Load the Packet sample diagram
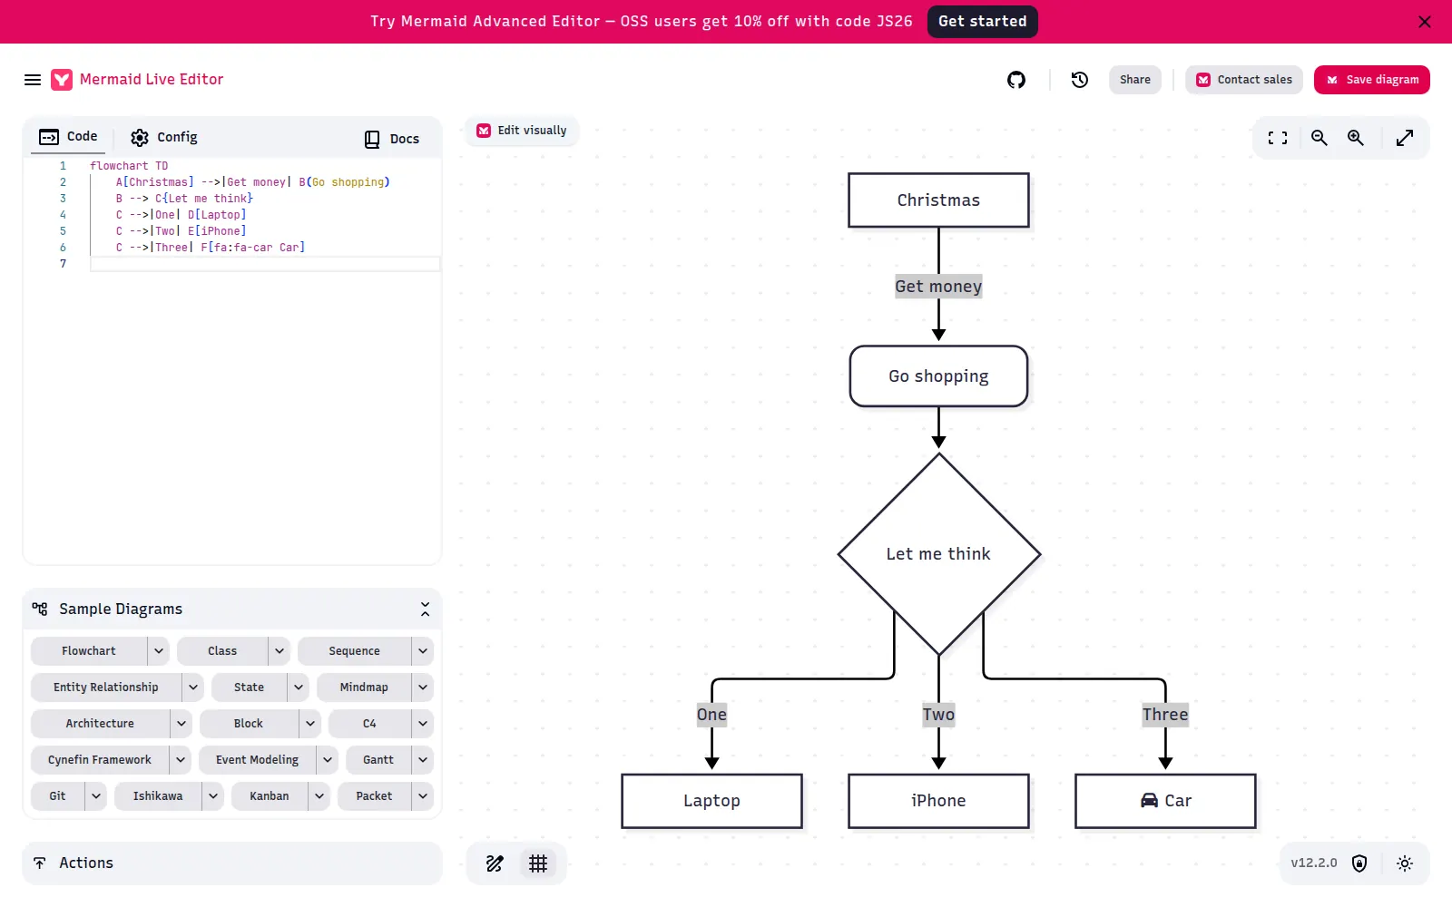Viewport: 1452px width, 907px height. 375,796
